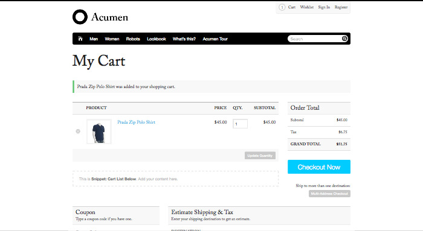Click the cart item count badge
423x231 pixels.
(282, 7)
